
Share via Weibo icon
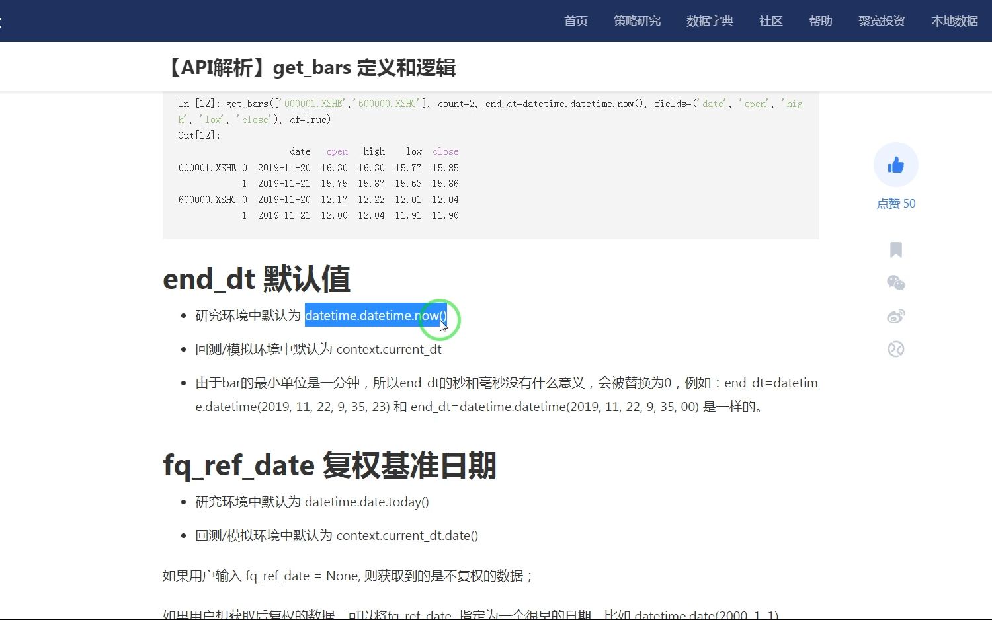point(895,316)
